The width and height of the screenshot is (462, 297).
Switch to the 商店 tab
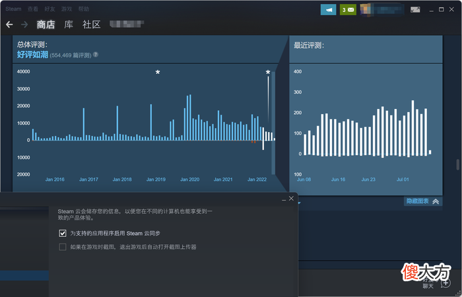pyautogui.click(x=46, y=25)
